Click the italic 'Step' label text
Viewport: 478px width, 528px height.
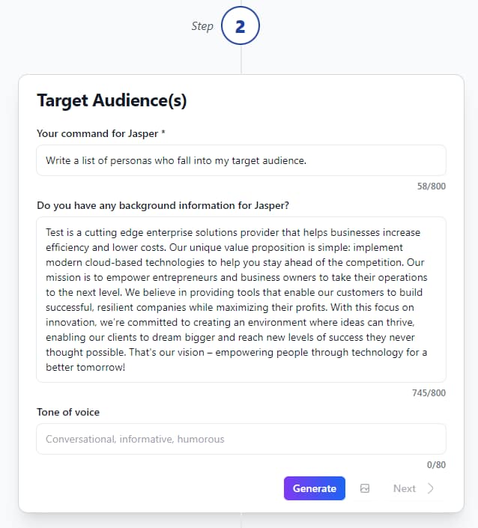tap(202, 26)
